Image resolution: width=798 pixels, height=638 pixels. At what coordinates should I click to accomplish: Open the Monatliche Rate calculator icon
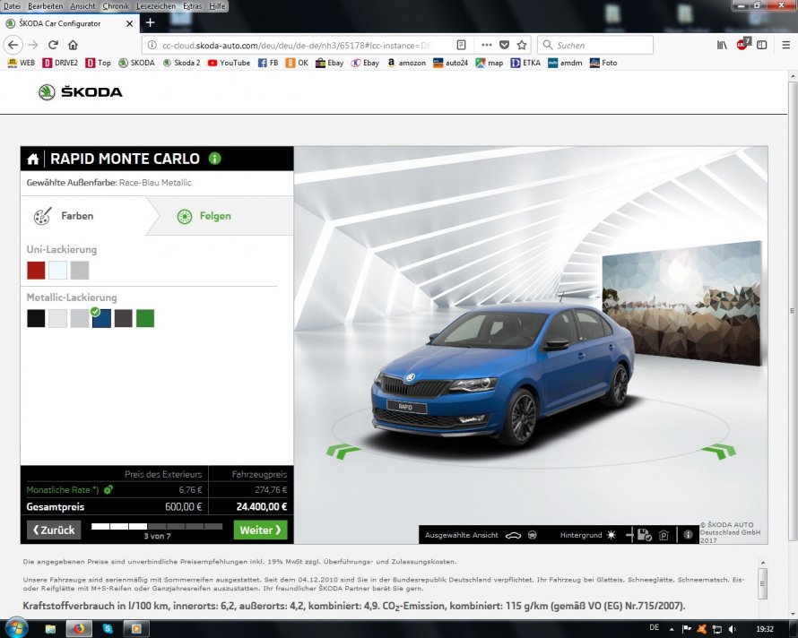[x=108, y=489]
